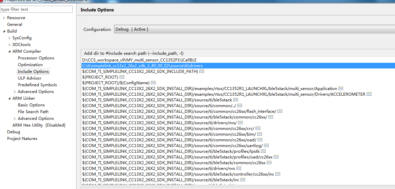Select Include Options in the tree
The height and width of the screenshot is (189, 395).
(33, 72)
